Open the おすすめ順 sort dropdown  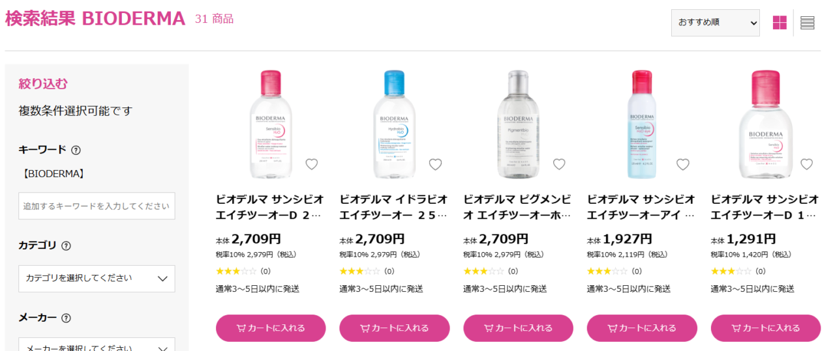[x=716, y=23]
